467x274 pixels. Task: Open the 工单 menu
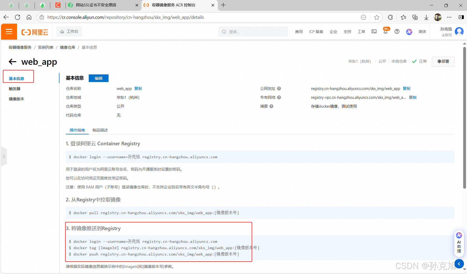361,31
